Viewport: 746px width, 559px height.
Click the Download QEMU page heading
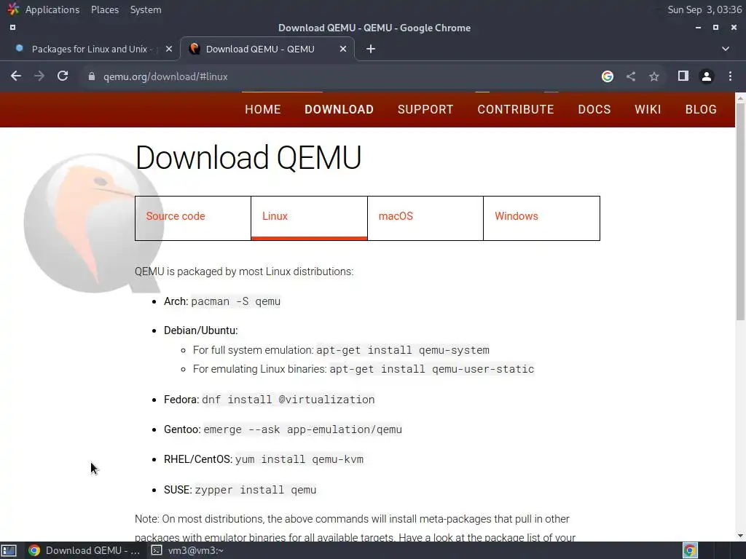[x=248, y=157]
